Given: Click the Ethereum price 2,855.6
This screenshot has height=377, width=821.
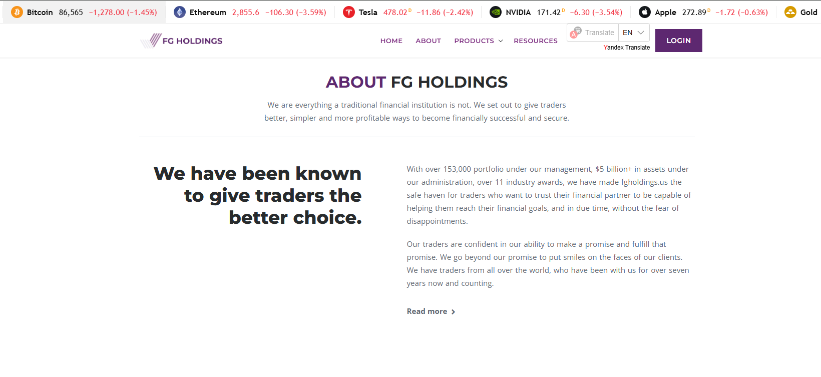Looking at the screenshot, I should (x=246, y=12).
